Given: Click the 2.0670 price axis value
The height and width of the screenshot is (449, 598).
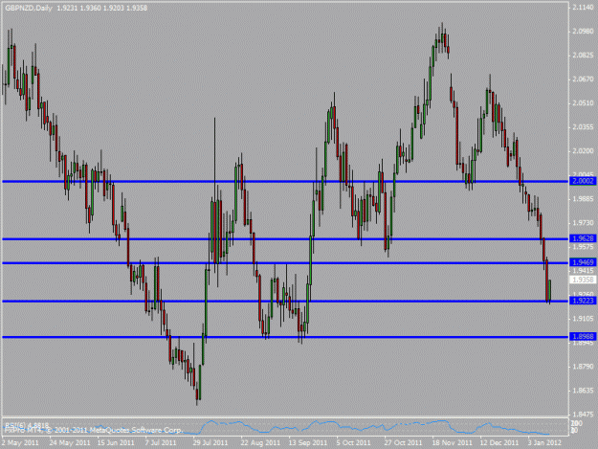Looking at the screenshot, I should [x=583, y=79].
